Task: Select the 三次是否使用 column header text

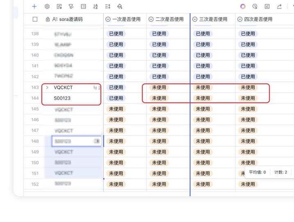Action: [213, 19]
